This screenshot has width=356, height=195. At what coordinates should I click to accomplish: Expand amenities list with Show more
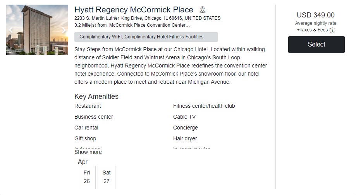click(x=88, y=152)
